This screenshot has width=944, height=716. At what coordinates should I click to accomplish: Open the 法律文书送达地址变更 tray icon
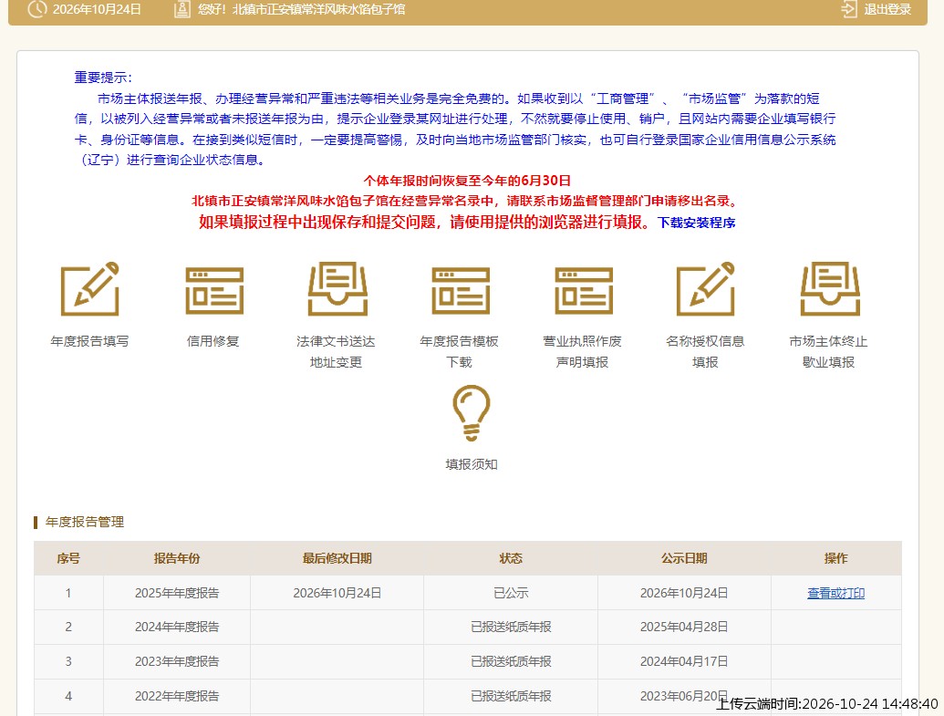(x=337, y=288)
